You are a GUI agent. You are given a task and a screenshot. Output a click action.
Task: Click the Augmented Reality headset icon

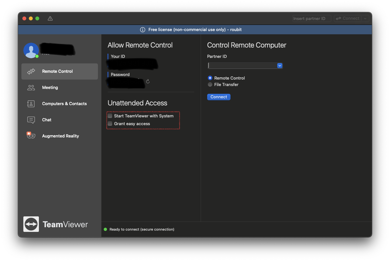pos(31,136)
